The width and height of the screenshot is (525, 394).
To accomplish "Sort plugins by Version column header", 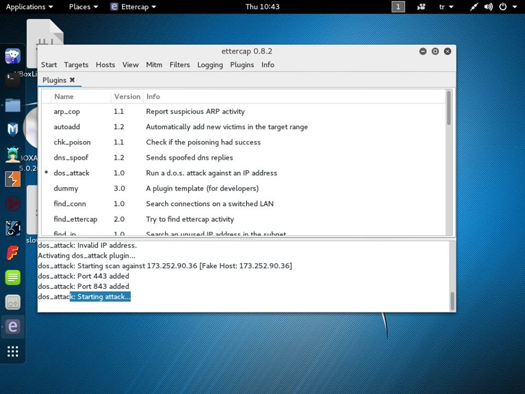I will click(x=127, y=96).
